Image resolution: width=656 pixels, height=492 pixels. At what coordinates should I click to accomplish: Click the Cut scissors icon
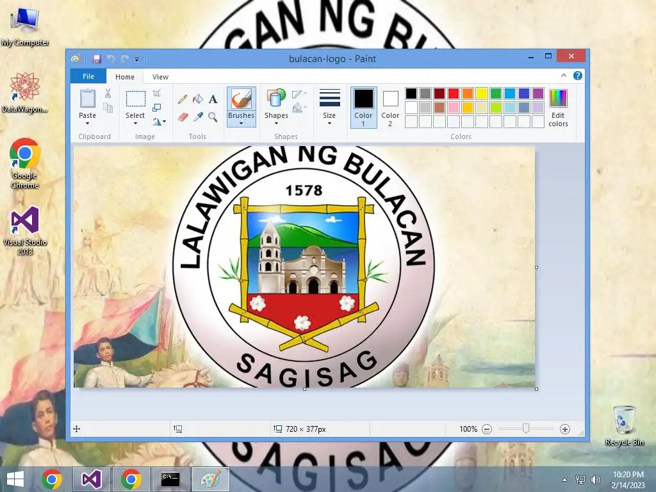point(108,94)
